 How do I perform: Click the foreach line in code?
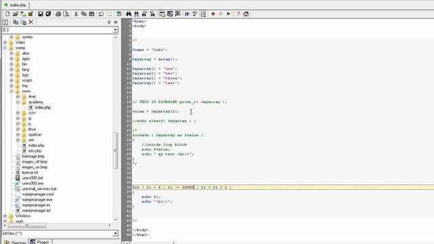[167, 136]
